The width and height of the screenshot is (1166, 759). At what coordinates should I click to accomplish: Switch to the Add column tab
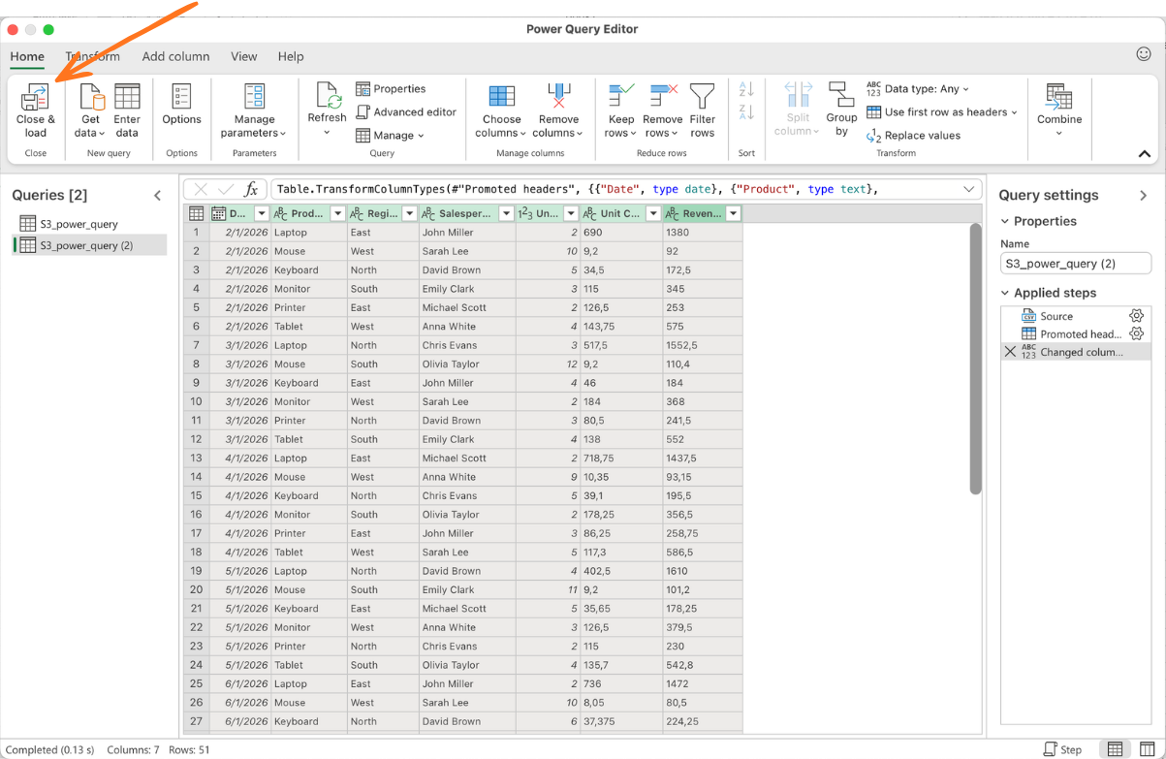click(x=175, y=56)
